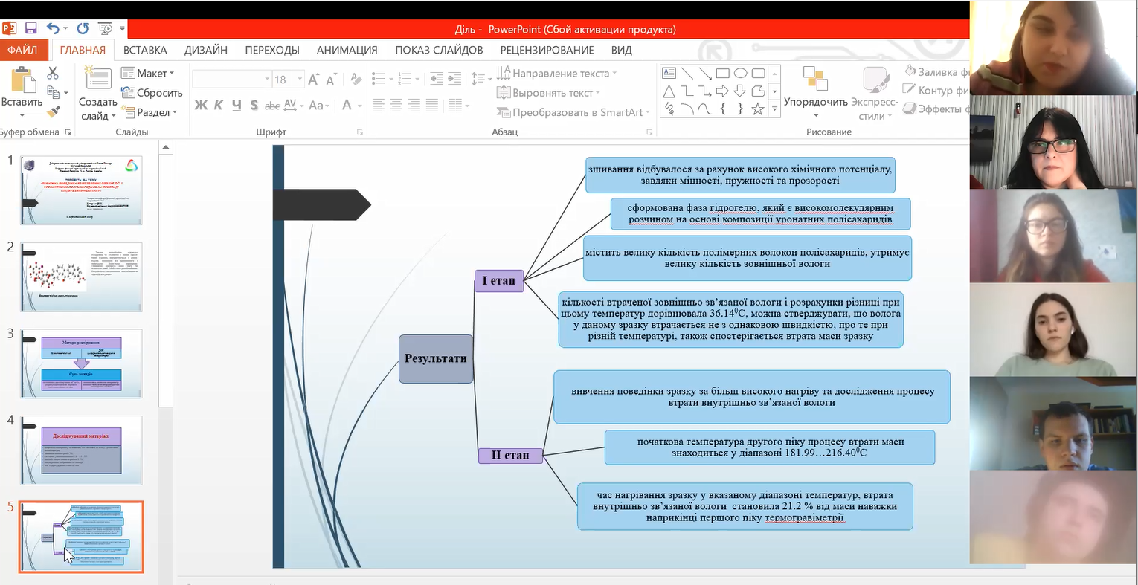Choose the oval shape tool
The width and height of the screenshot is (1138, 585).
click(x=740, y=73)
